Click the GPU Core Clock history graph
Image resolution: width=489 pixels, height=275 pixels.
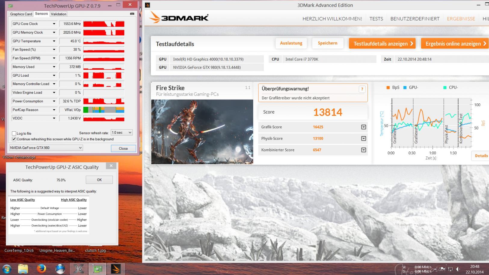(x=104, y=24)
